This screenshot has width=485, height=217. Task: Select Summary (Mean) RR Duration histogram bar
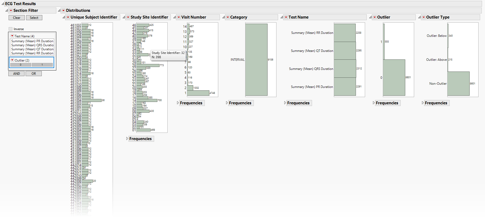coord(345,33)
